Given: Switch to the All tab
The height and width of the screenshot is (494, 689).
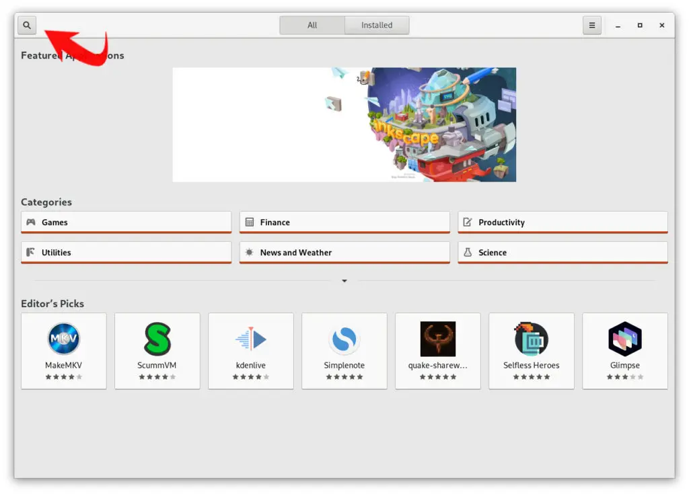Looking at the screenshot, I should 312,26.
